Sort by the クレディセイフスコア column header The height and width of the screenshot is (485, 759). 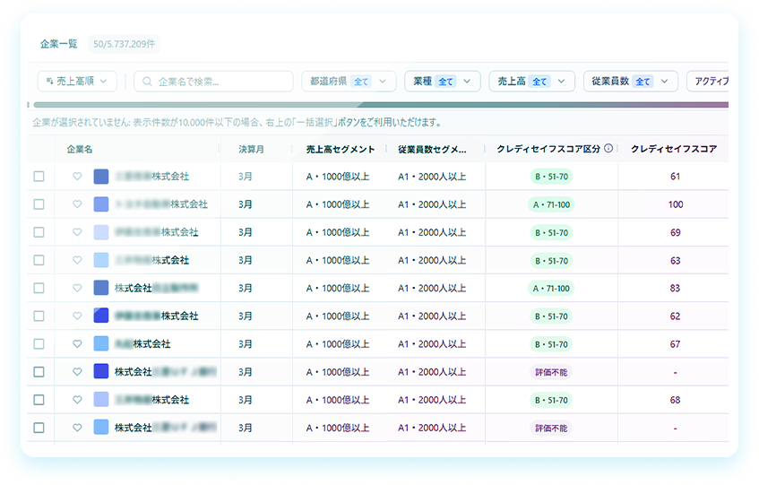click(x=674, y=149)
